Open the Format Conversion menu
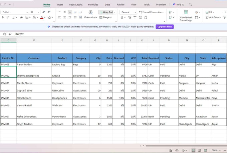This screenshot has height=153, width=227. pos(151,12)
